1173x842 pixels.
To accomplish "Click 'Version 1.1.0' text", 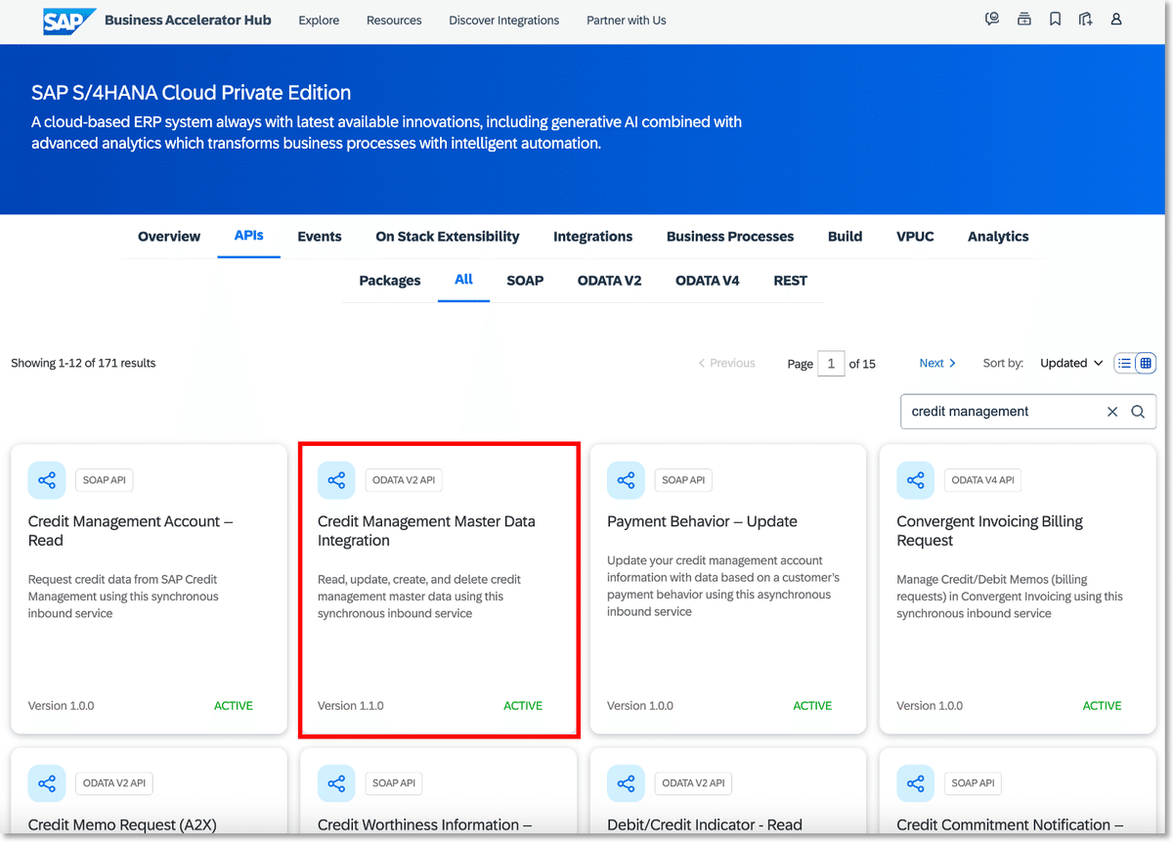I will 351,706.
